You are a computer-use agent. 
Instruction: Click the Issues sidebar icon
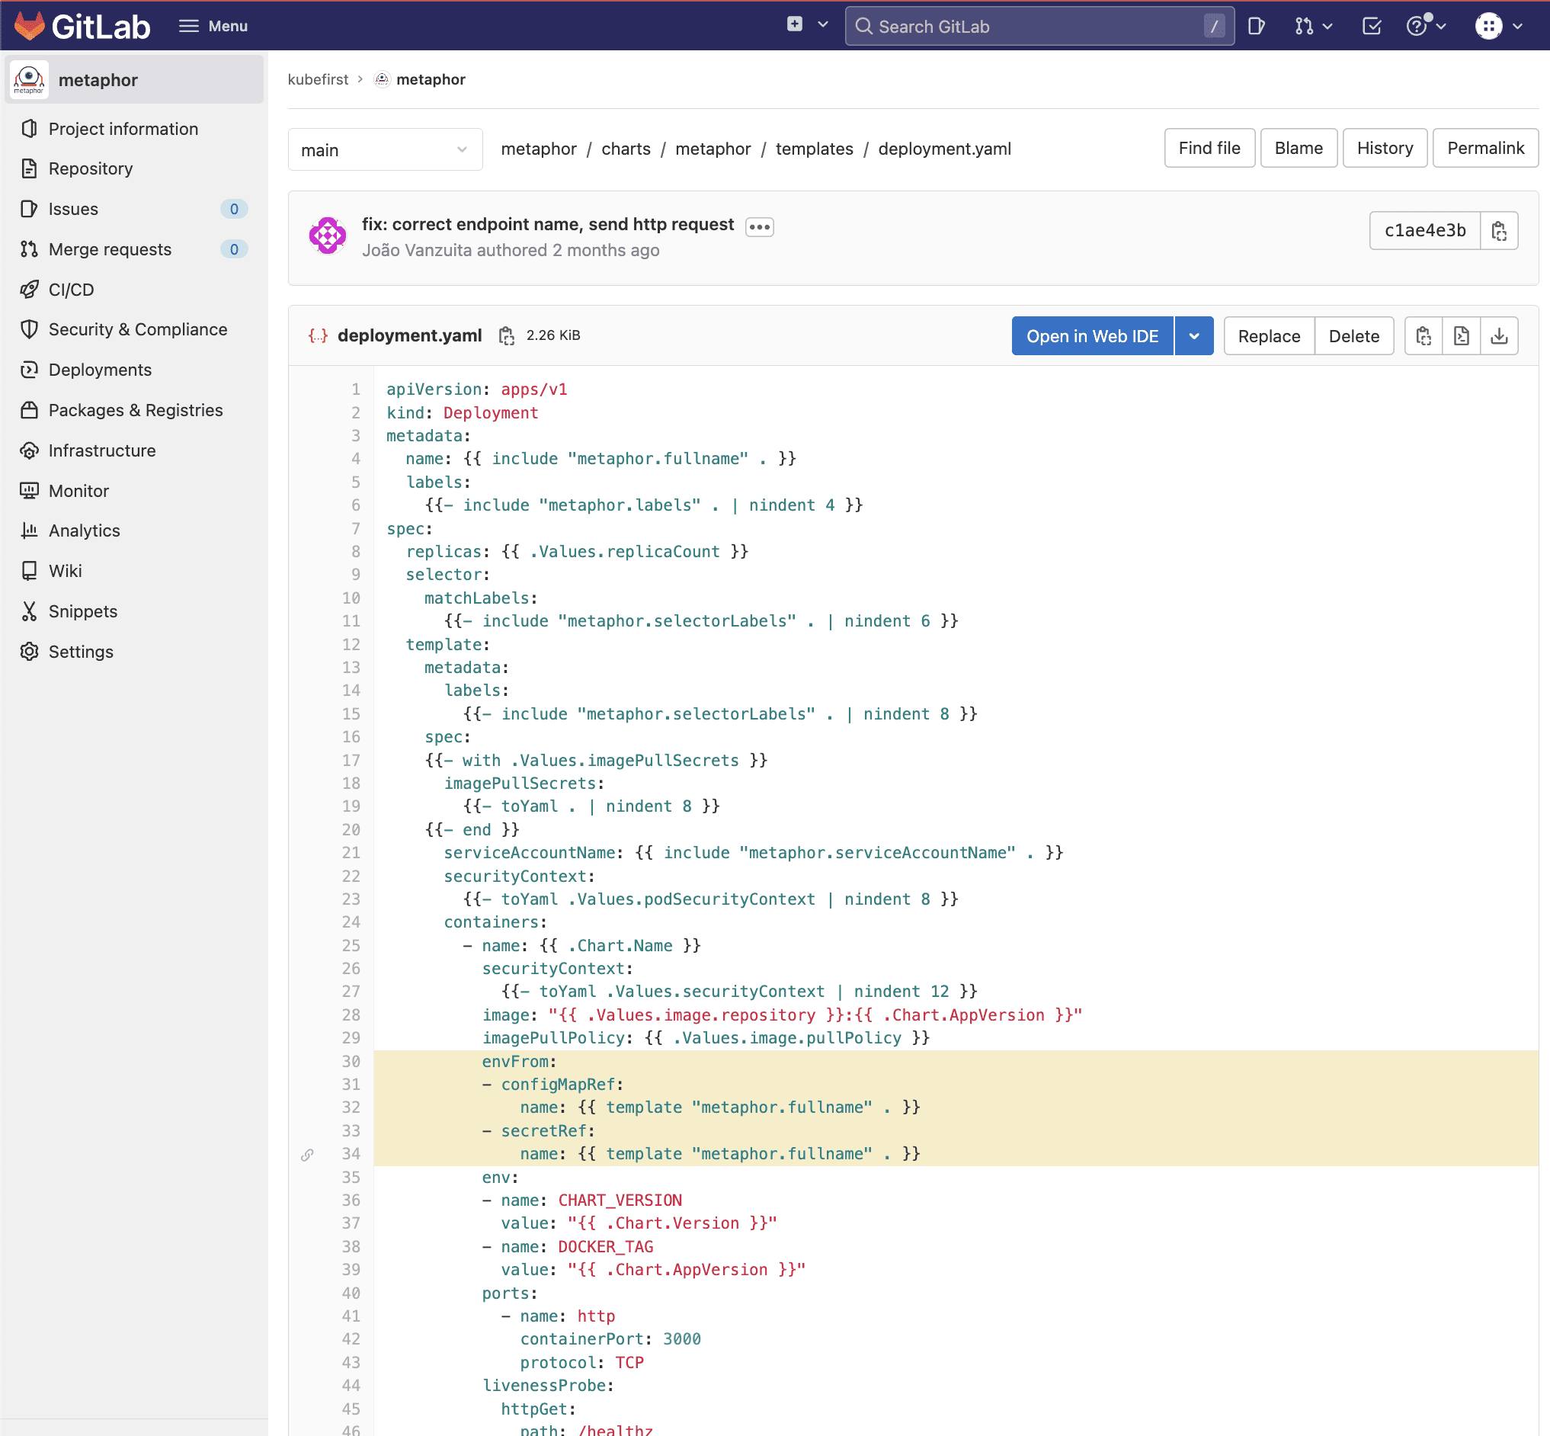click(30, 209)
